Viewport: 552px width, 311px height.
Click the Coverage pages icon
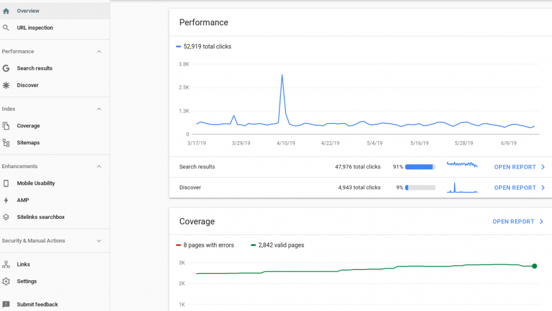[6, 126]
